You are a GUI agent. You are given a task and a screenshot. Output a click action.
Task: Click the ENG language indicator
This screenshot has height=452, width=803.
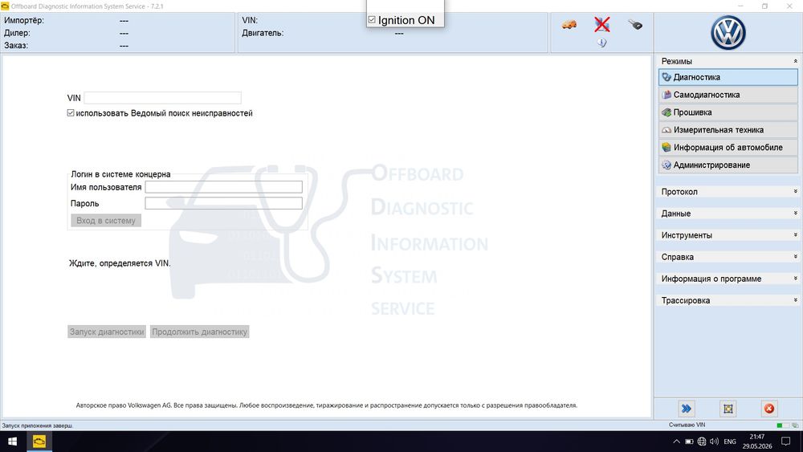[x=730, y=442]
